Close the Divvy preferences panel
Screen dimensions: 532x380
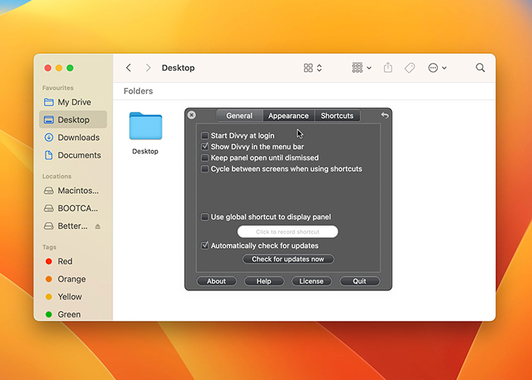pyautogui.click(x=192, y=115)
